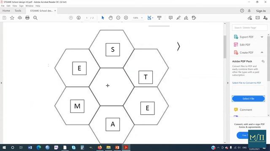Click the blue Select File button
The image size is (270, 151).
tap(248, 99)
